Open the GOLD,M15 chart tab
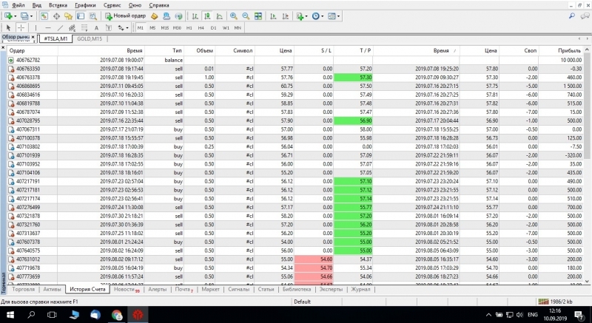592x323 pixels. click(90, 38)
